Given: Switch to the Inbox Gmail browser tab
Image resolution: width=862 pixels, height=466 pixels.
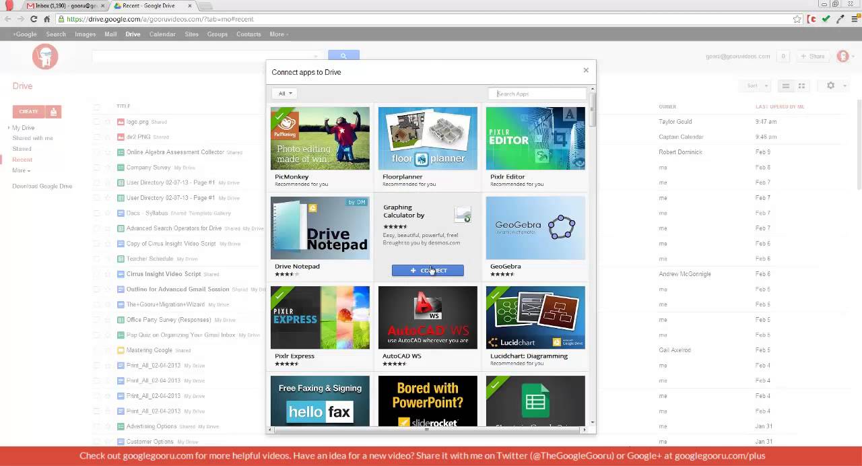Looking at the screenshot, I should pyautogui.click(x=66, y=6).
